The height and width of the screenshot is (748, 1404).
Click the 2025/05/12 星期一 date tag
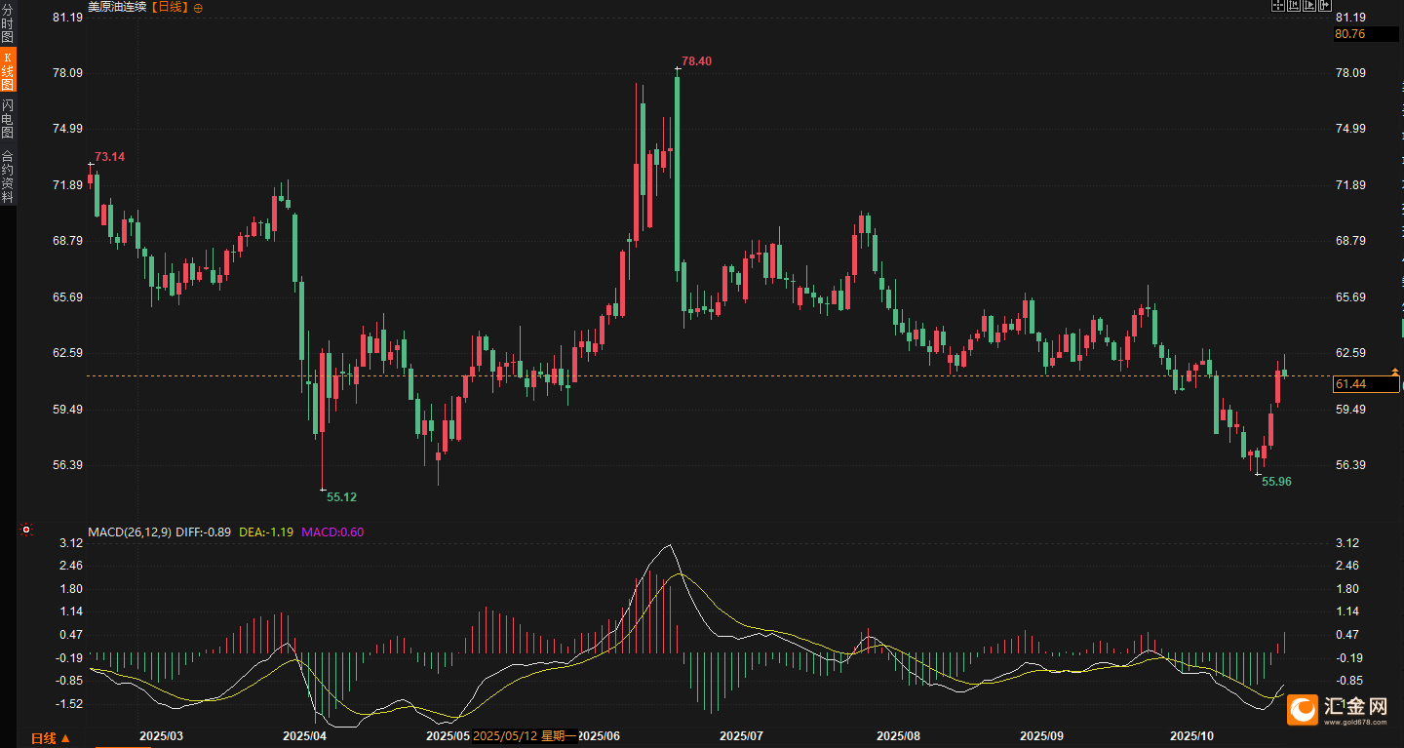(525, 736)
